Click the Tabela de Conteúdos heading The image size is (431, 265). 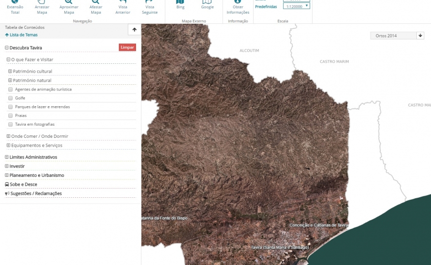tap(25, 27)
